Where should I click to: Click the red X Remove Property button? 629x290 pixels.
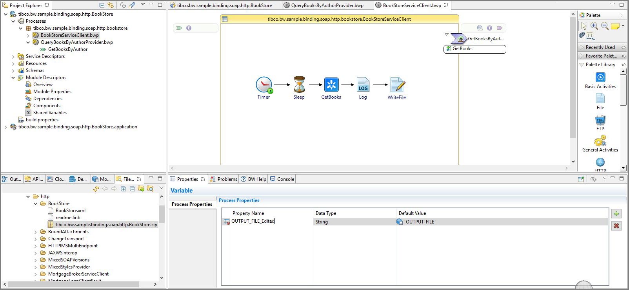[616, 226]
